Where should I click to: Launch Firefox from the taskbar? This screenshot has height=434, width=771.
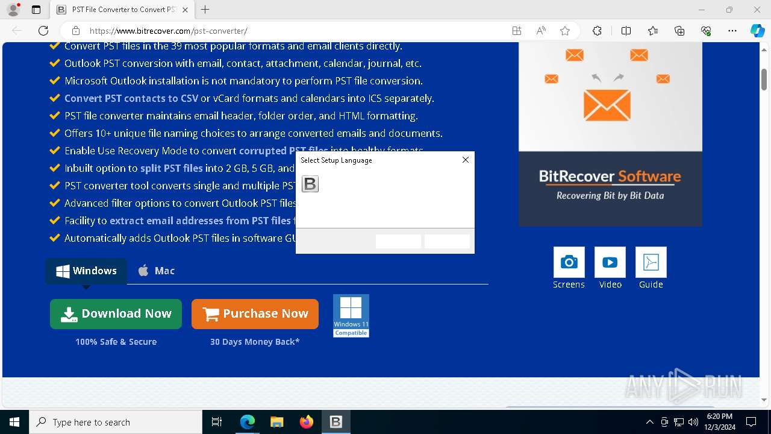(307, 422)
